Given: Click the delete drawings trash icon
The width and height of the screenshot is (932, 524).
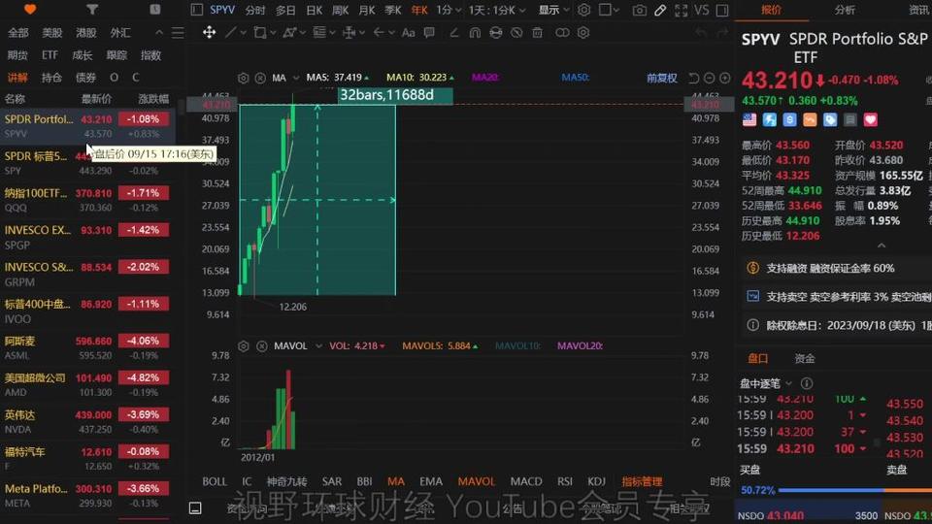Looking at the screenshot, I should pos(537,33).
